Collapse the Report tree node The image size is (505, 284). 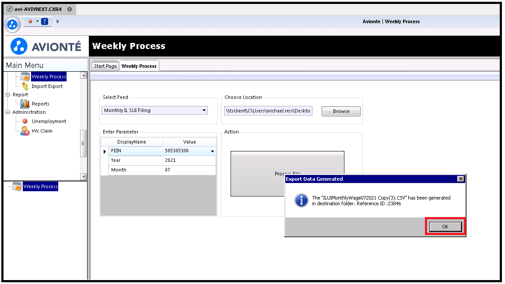8,95
